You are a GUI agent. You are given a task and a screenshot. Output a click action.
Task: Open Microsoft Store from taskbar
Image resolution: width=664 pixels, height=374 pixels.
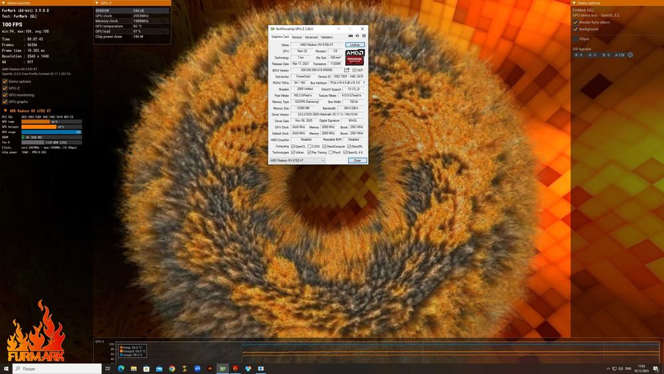click(x=147, y=369)
